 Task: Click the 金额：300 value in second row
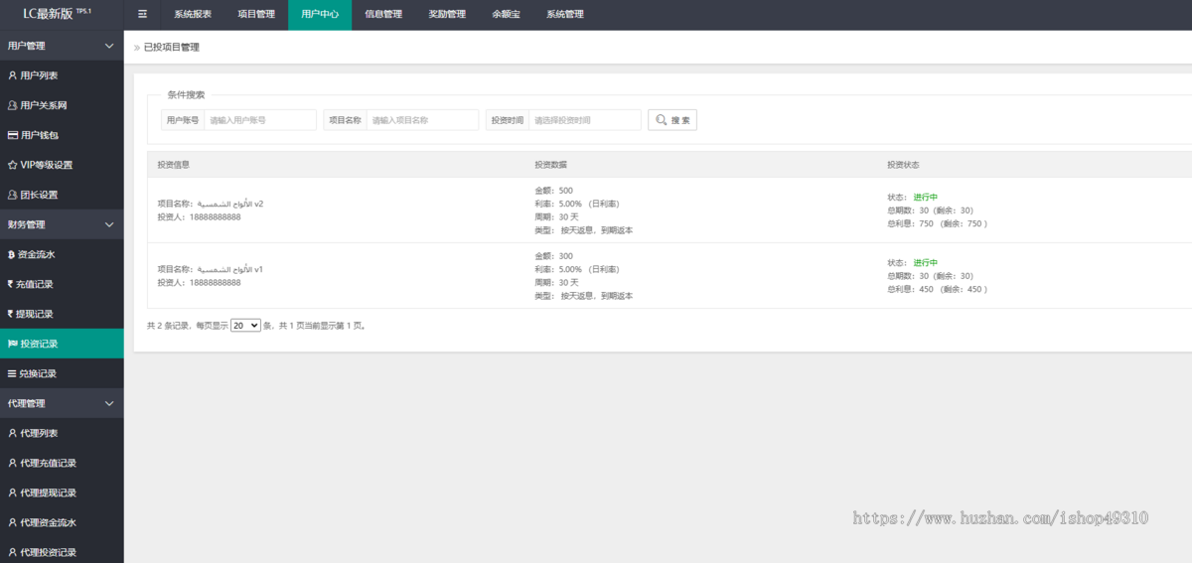pyautogui.click(x=553, y=255)
